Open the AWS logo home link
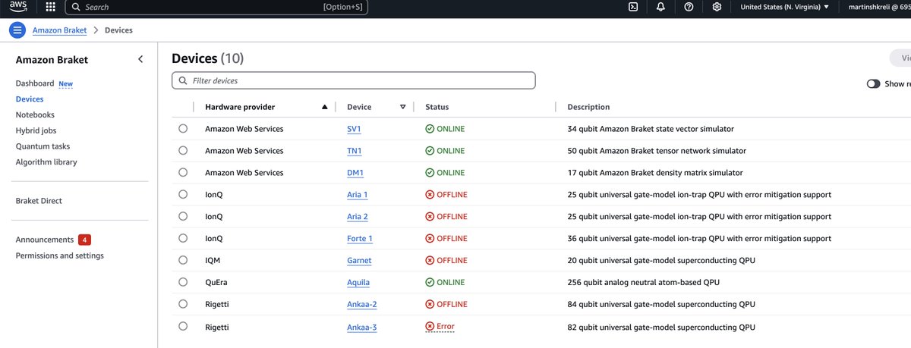Screen dimensions: 911x348 tap(19, 7)
